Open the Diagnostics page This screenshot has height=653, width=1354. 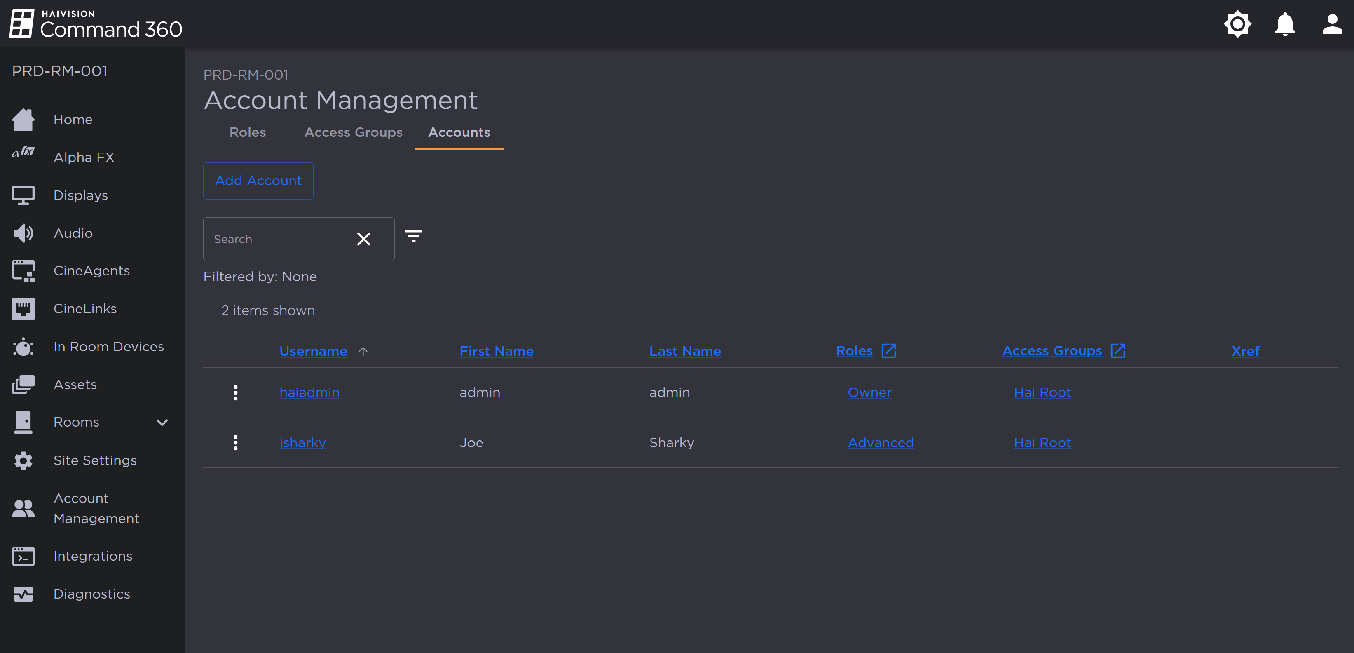pos(91,594)
